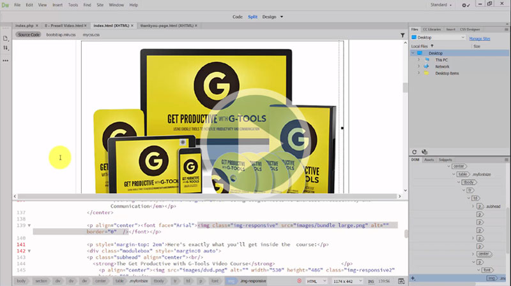Click the bootstrap.min.css related file button
The width and height of the screenshot is (511, 286).
point(61,34)
